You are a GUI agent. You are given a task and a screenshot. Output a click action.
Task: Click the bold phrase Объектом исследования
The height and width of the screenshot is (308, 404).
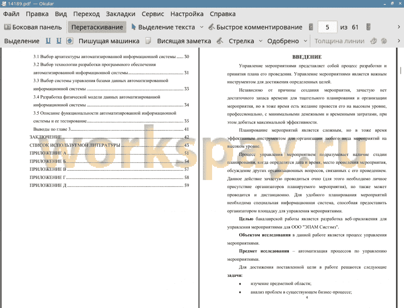tap(265, 235)
